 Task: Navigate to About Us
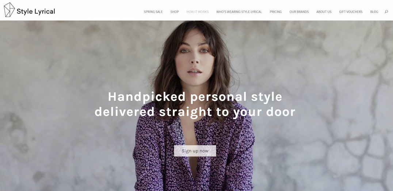[324, 12]
